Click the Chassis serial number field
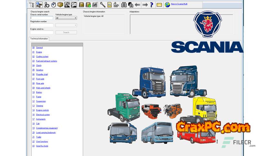The image size is (270, 156). 42,18
